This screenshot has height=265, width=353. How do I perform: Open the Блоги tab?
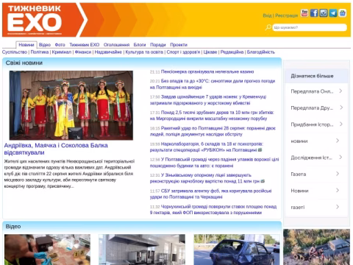pyautogui.click(x=140, y=45)
